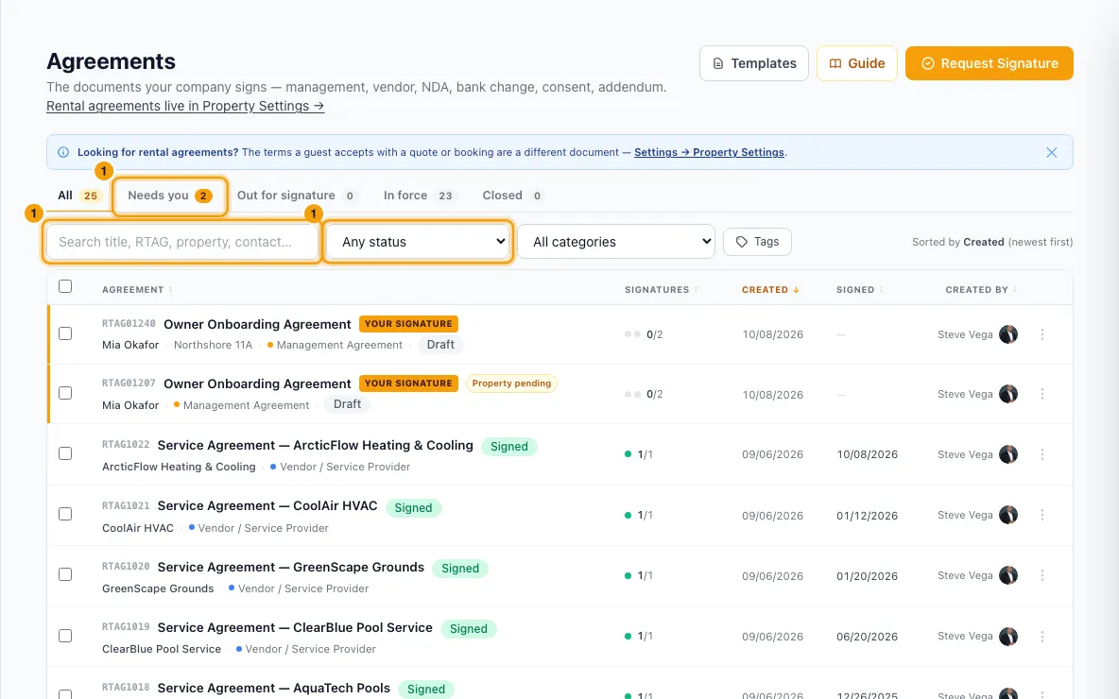Sort by the Created By column

point(981,290)
